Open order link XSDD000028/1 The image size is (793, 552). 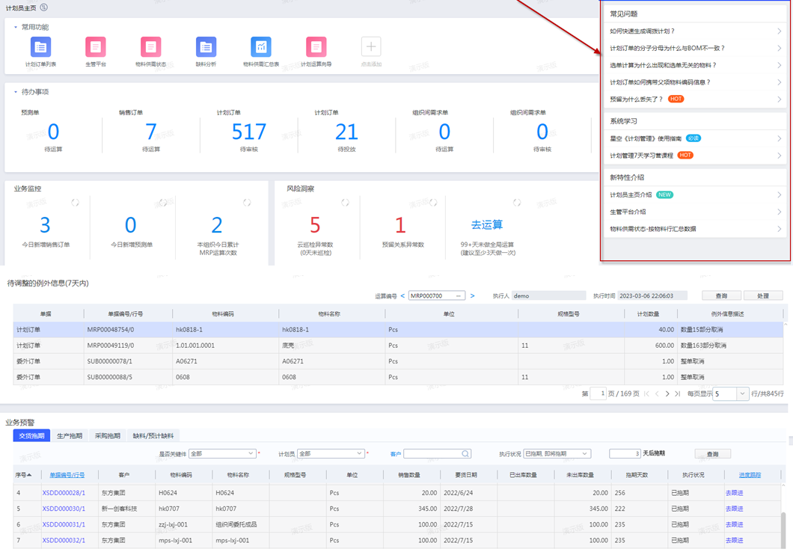tap(64, 492)
